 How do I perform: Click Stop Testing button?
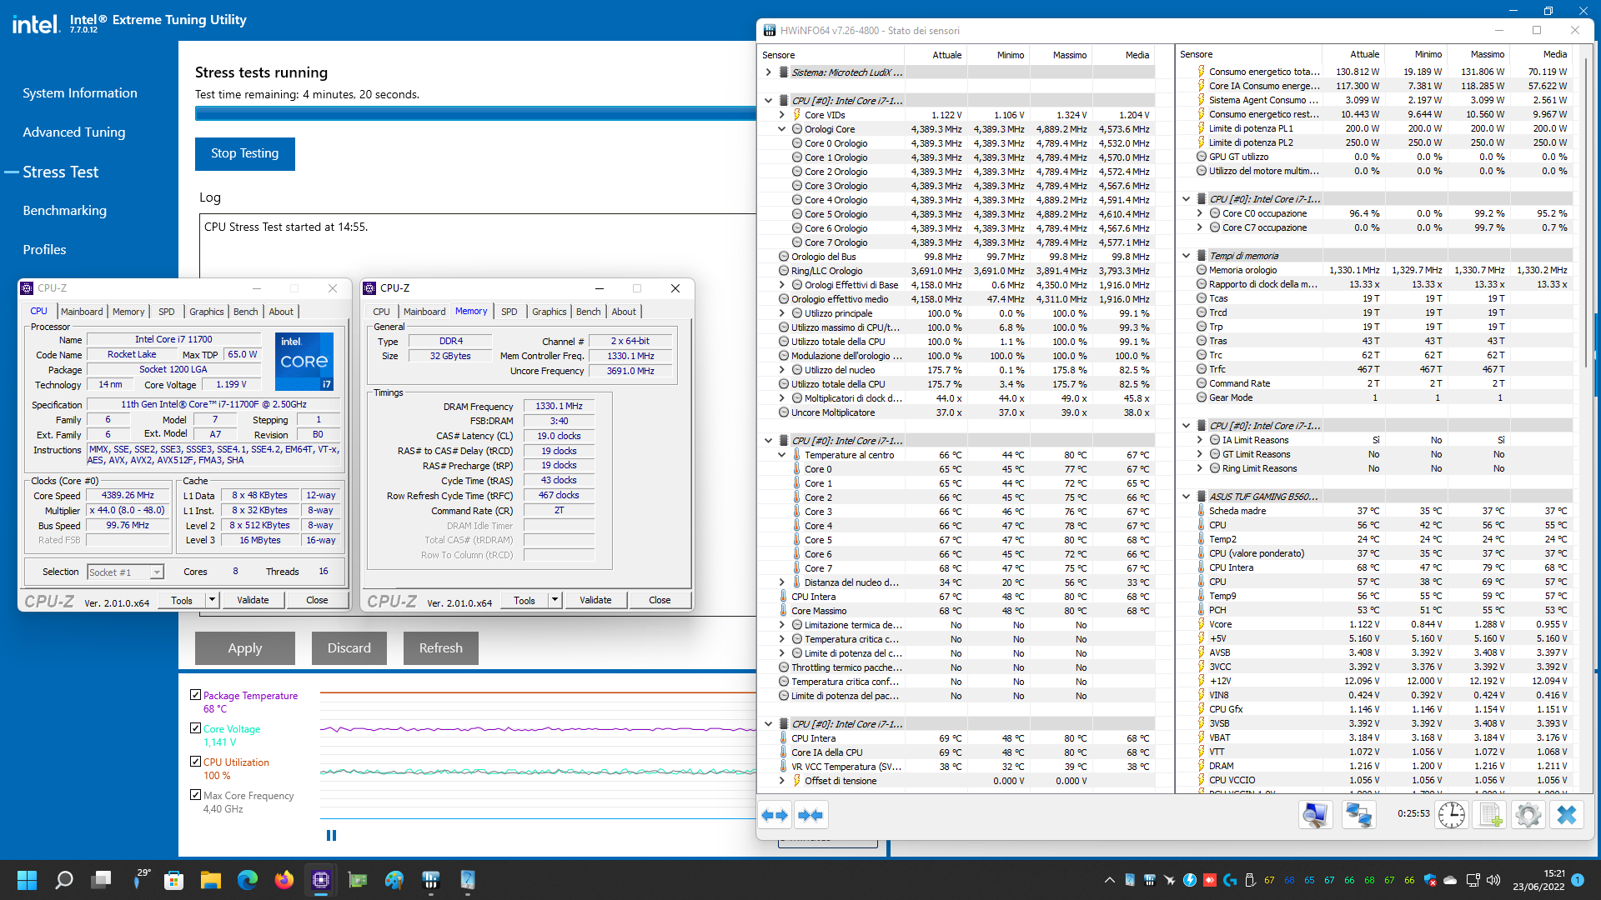[x=245, y=153]
